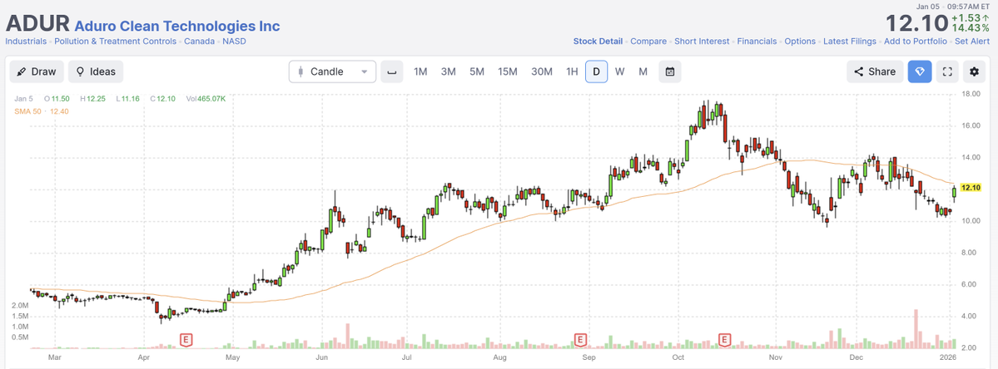This screenshot has height=369, width=998.
Task: Click Aduro Clean Technologies Inc company name
Action: coord(177,26)
